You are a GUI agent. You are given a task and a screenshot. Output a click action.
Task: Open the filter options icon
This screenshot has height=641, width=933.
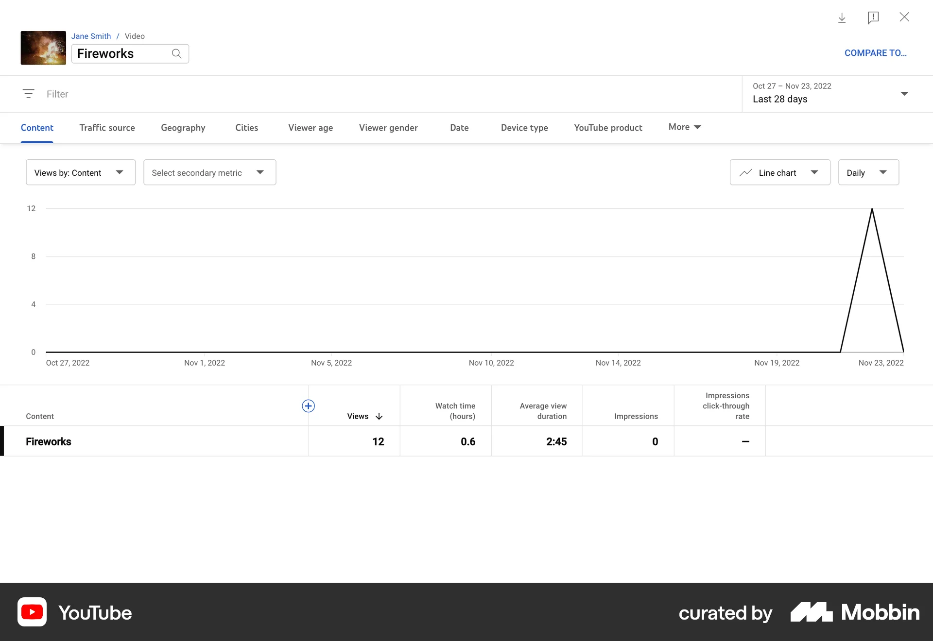(x=29, y=94)
